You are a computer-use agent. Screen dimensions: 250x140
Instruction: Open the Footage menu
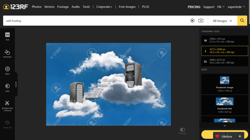click(63, 7)
